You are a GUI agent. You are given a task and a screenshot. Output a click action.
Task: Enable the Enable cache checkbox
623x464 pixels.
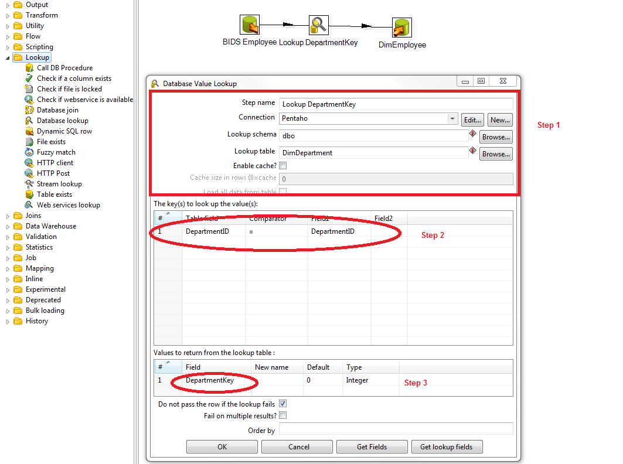pos(283,165)
